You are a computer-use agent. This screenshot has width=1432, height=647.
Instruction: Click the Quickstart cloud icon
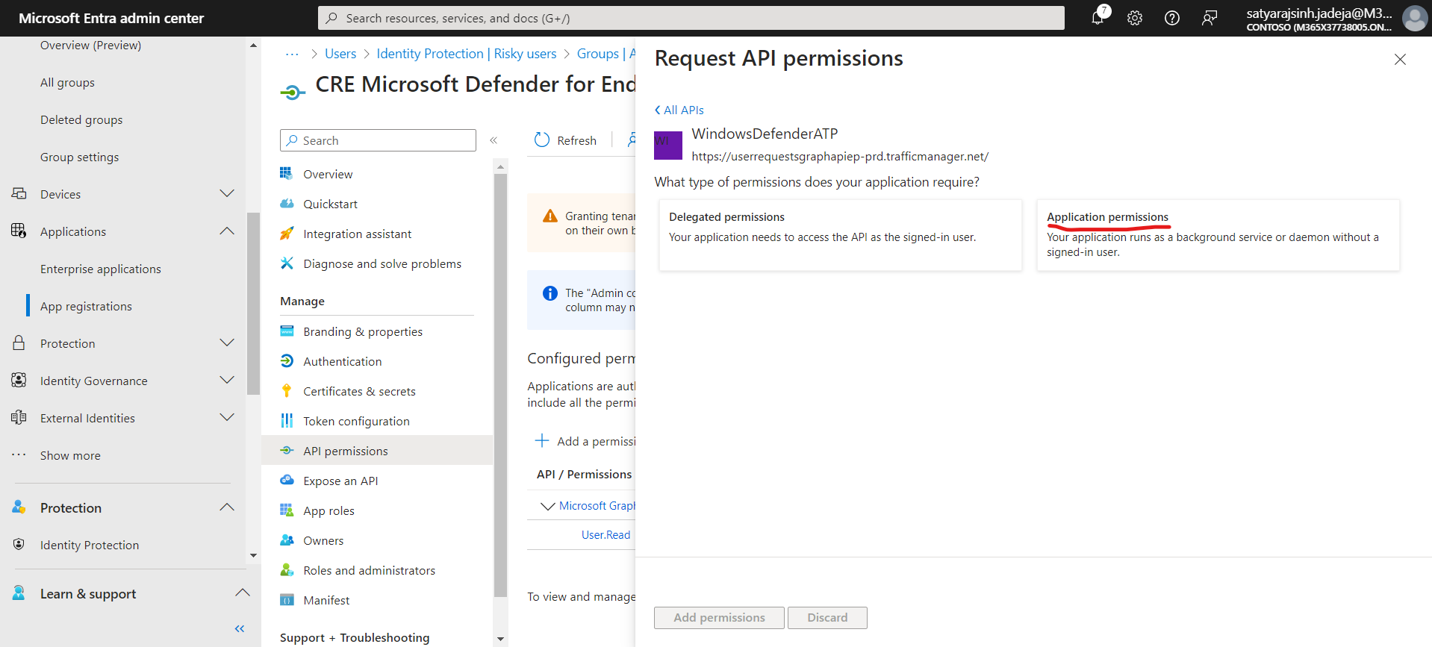[287, 204]
